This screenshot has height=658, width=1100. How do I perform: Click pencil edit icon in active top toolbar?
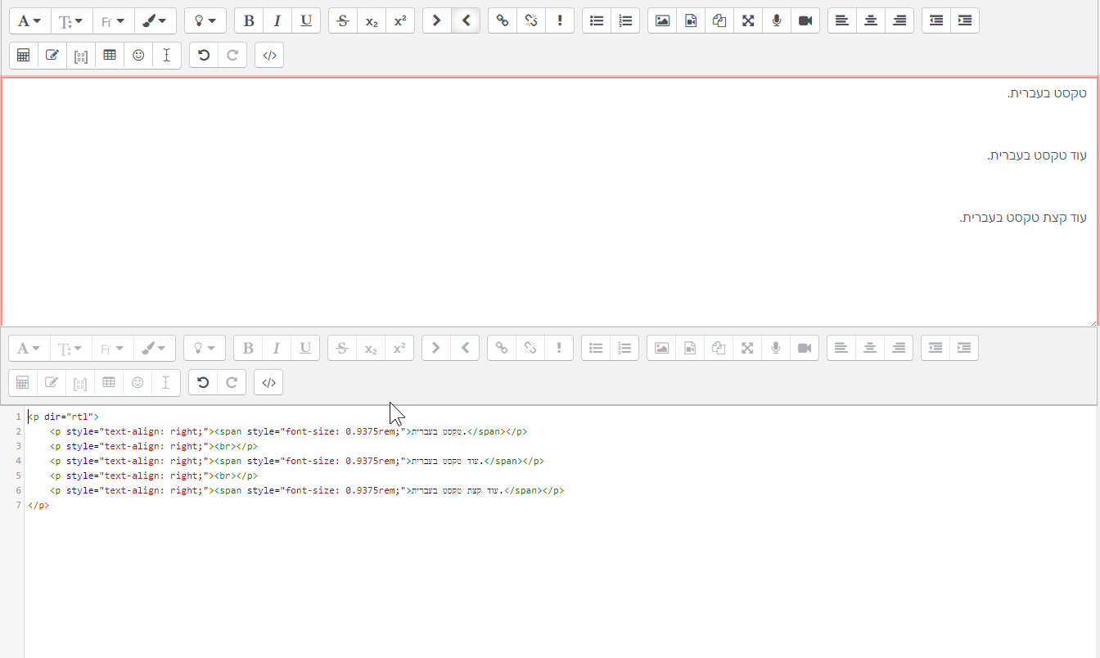pos(52,55)
